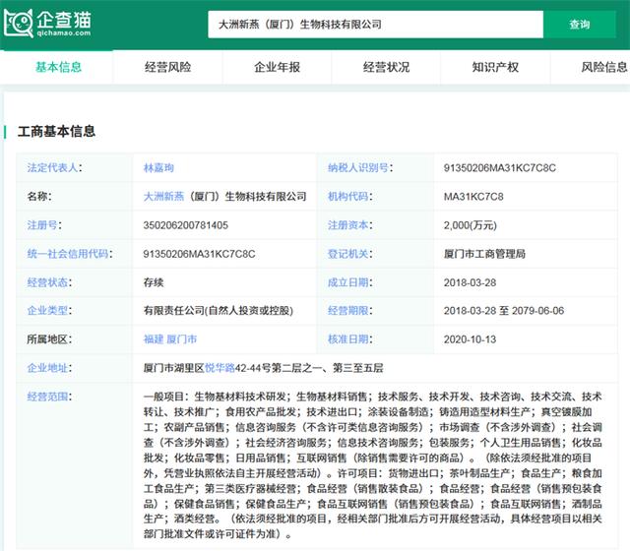
Task: Click the 悦华路 address link
Action: pyautogui.click(x=220, y=368)
